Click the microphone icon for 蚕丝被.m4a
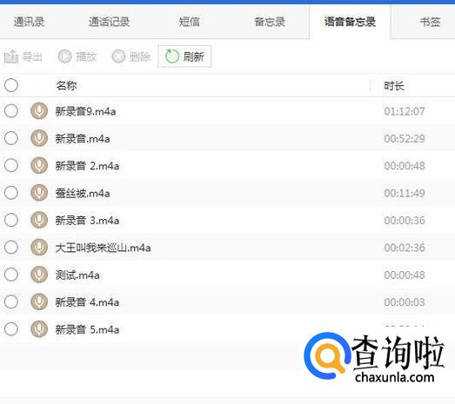This screenshot has height=404, width=455. coord(39,193)
